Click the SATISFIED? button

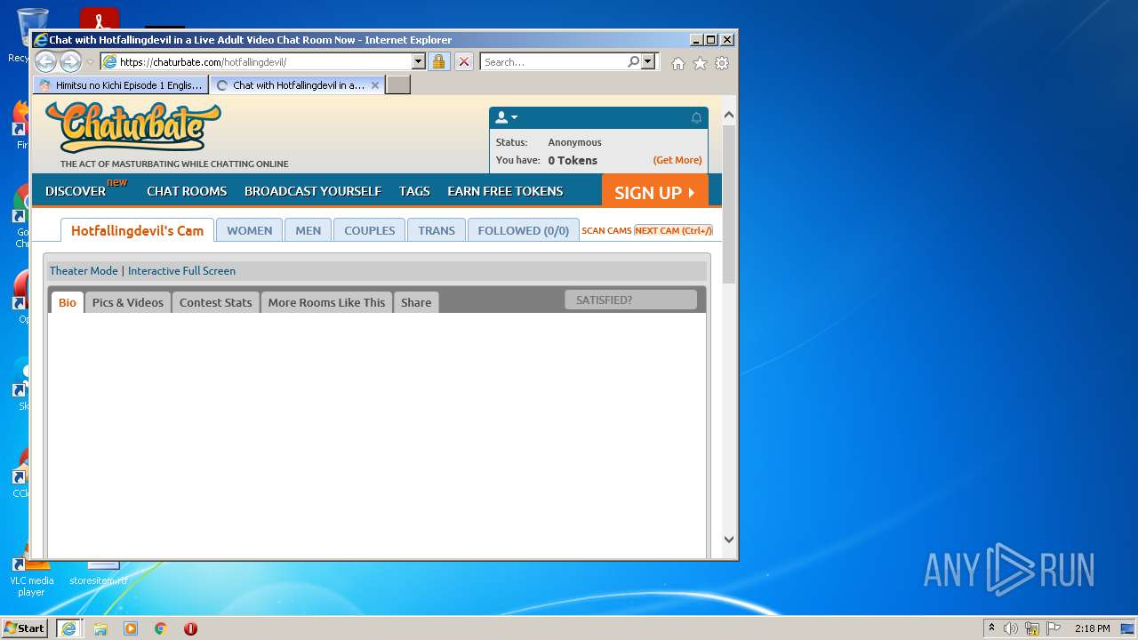pyautogui.click(x=630, y=300)
